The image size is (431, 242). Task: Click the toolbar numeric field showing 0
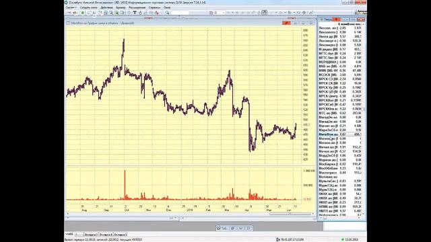click(219, 13)
